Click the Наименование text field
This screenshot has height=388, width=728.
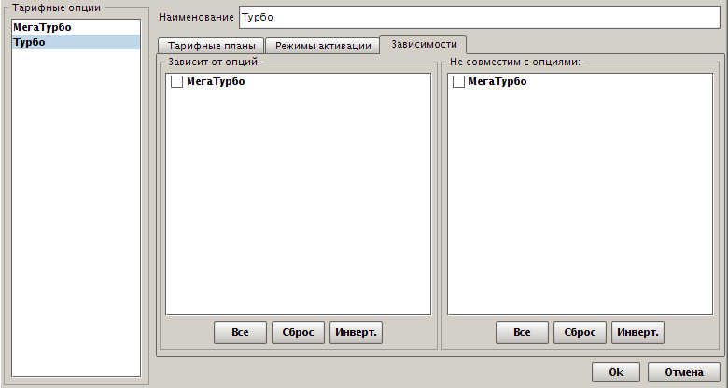tap(479, 18)
